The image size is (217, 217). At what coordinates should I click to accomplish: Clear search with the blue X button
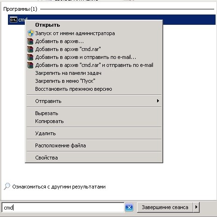click(x=129, y=207)
